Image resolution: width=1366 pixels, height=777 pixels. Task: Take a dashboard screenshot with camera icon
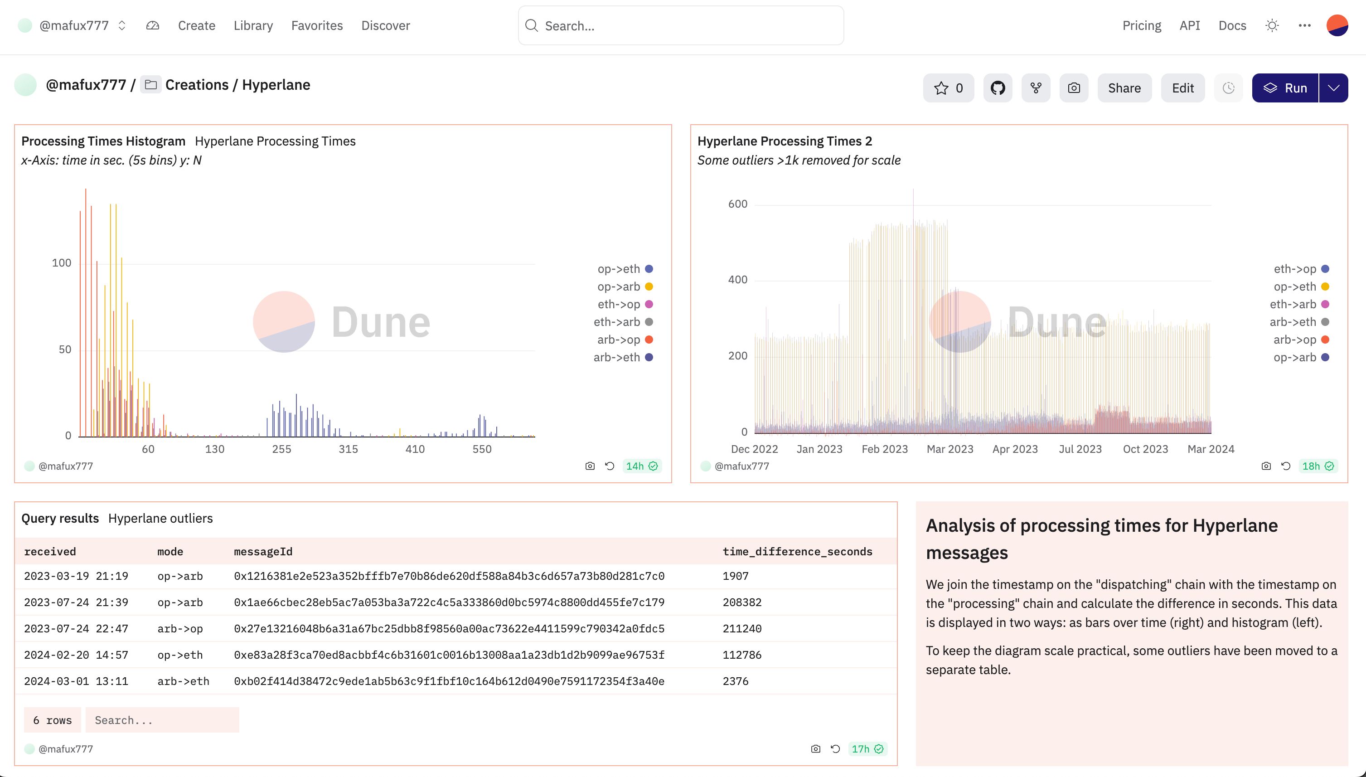1074,88
